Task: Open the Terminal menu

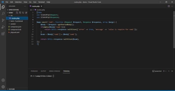Action: point(41,2)
